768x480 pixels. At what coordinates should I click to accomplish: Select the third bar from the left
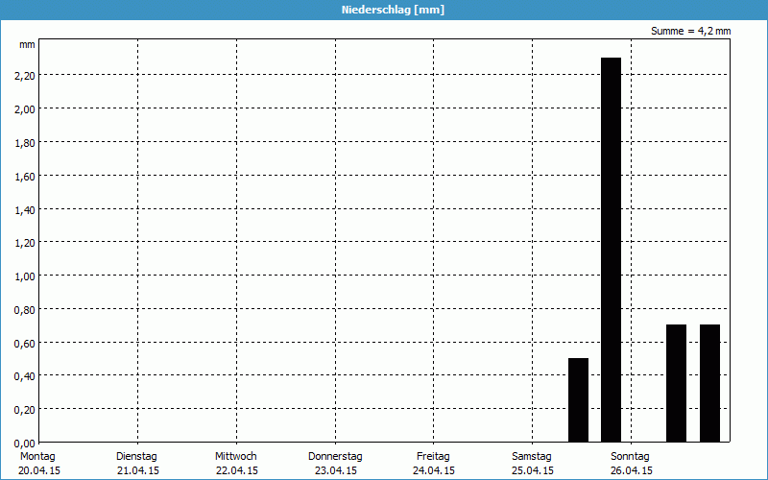[x=676, y=383]
